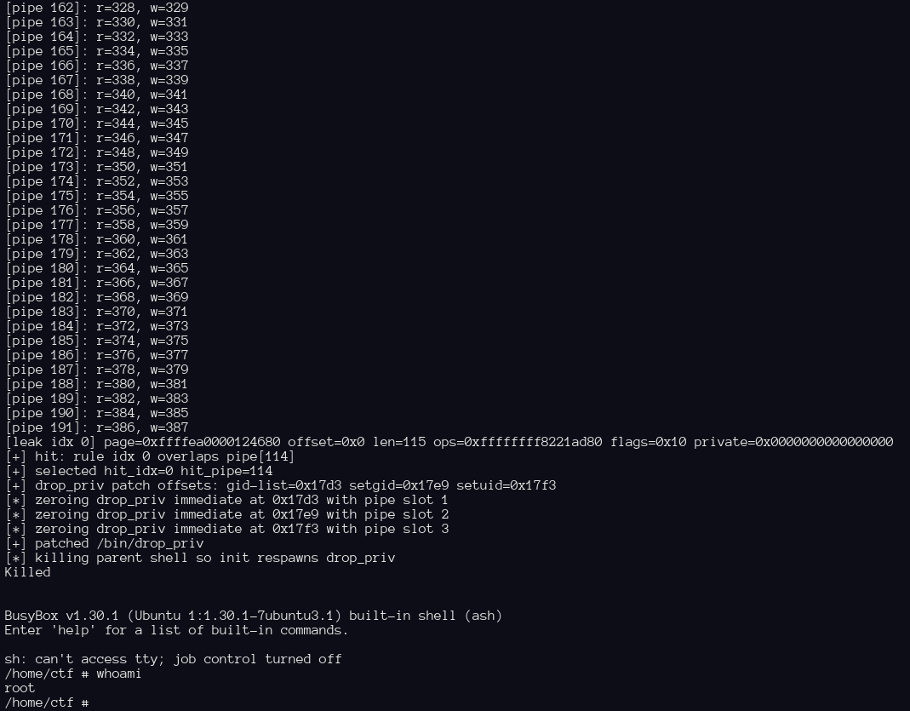Click the BusyBox v1.30.1 banner line
This screenshot has height=711, width=910.
click(253, 616)
